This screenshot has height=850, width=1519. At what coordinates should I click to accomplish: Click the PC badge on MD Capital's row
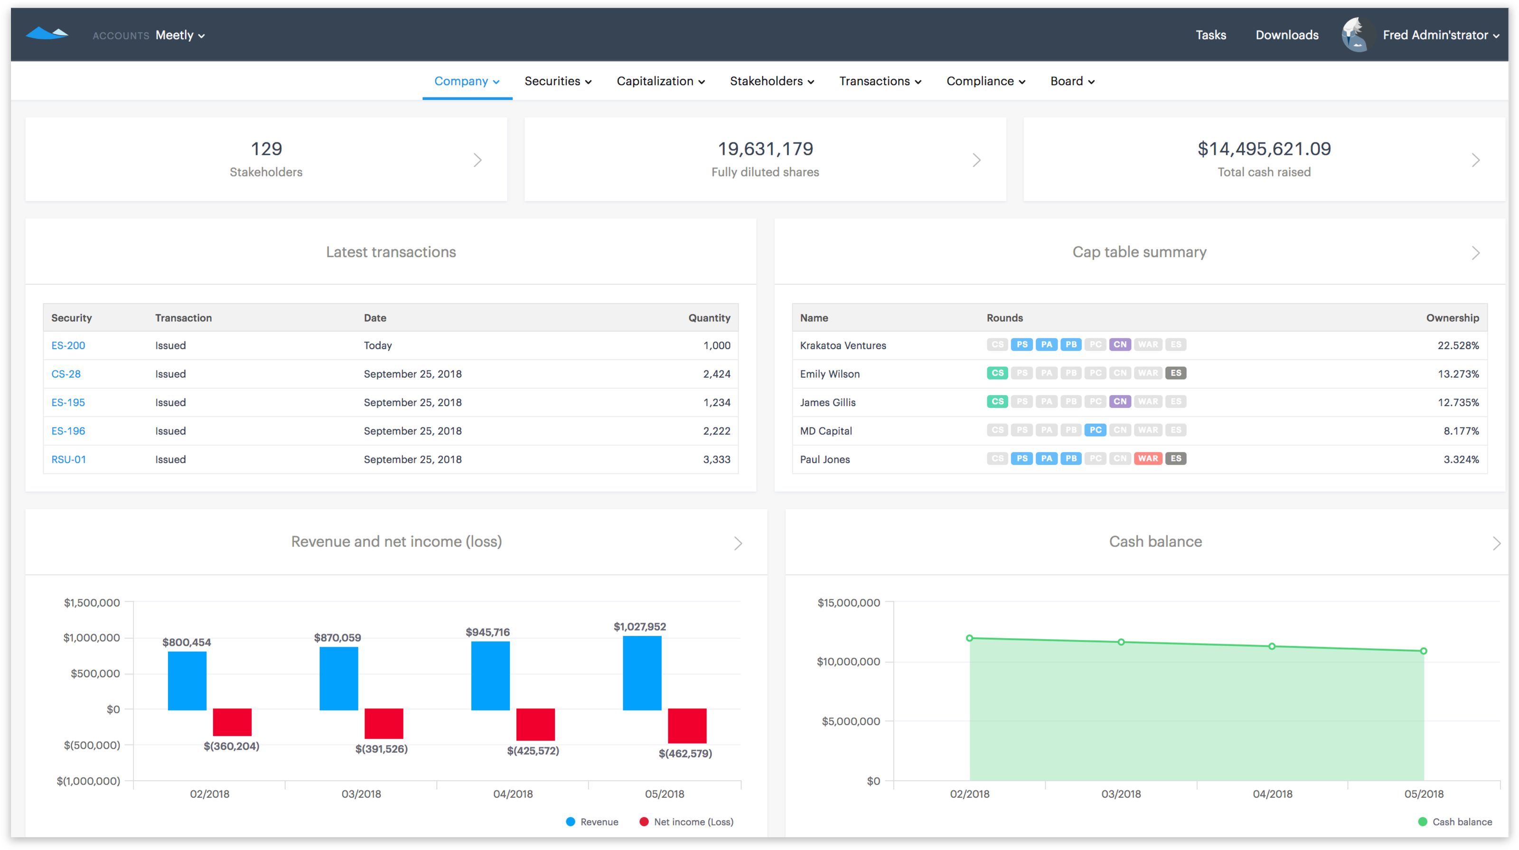(x=1096, y=430)
